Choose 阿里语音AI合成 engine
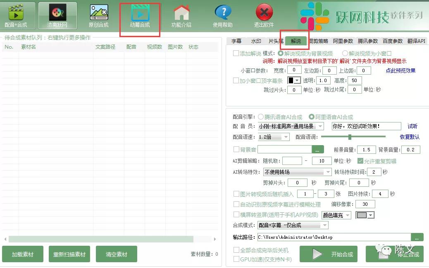This screenshot has width=429, height=268. point(311,117)
